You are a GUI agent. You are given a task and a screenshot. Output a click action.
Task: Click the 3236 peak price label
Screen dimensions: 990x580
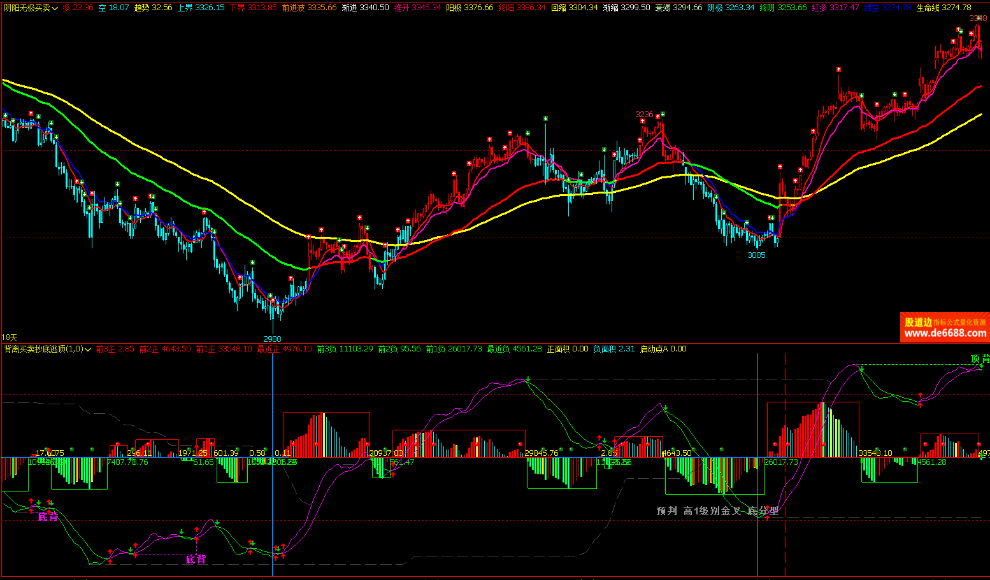644,115
